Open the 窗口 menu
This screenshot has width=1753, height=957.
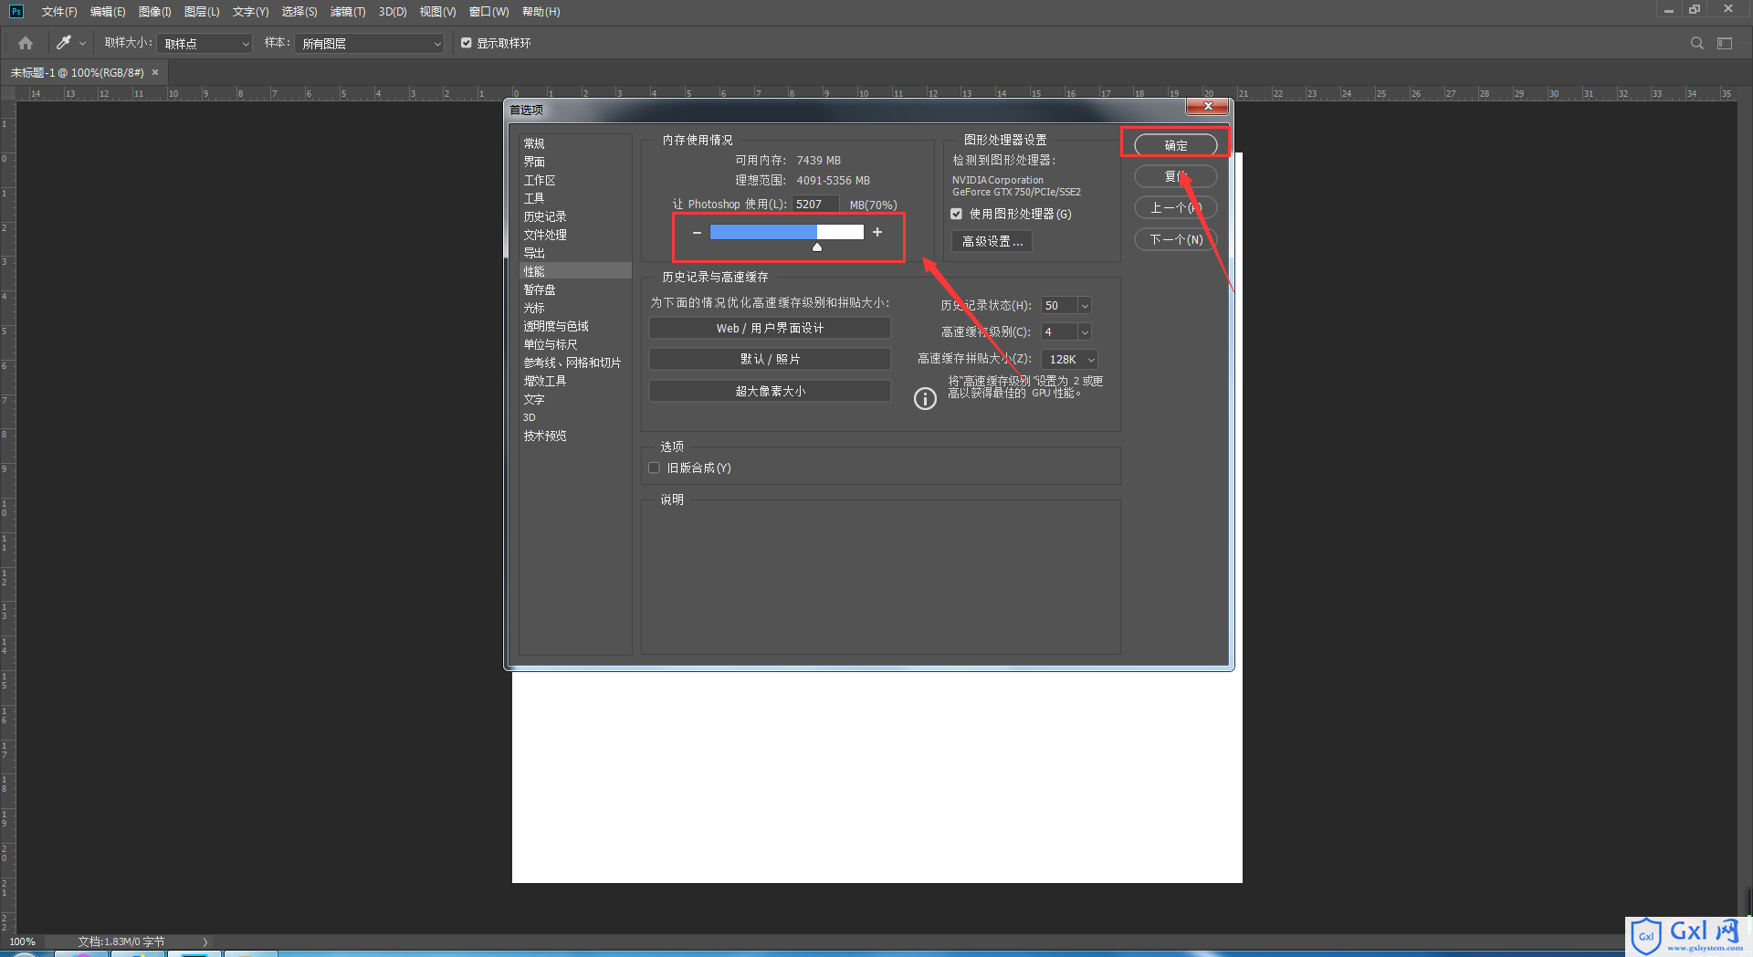(x=488, y=12)
